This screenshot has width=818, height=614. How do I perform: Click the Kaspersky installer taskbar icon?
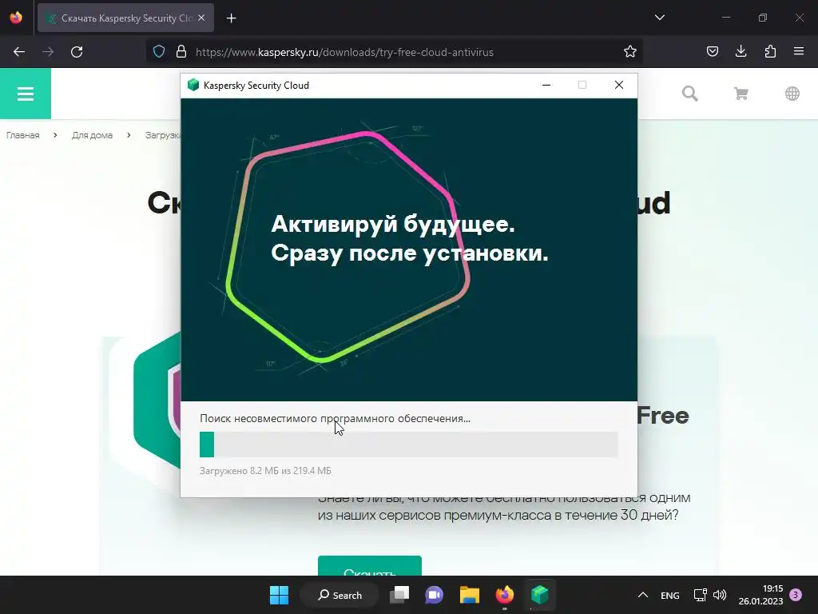click(539, 595)
